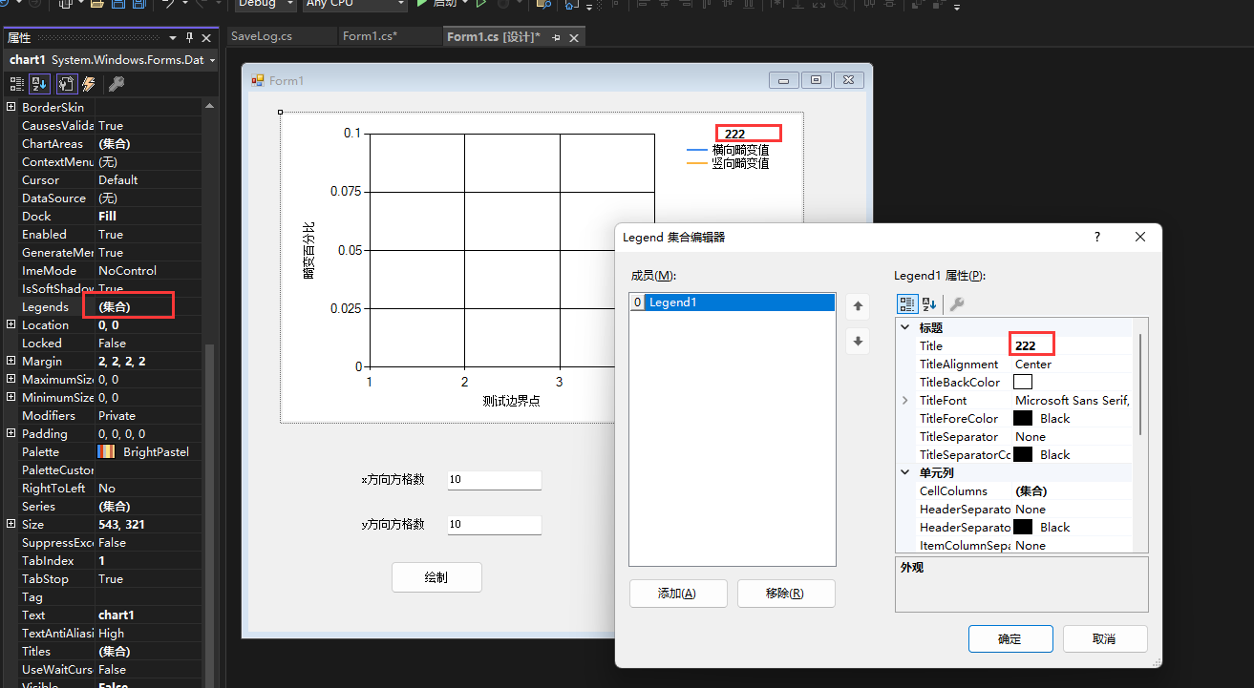Click the 绘制 button on Form1

436,577
